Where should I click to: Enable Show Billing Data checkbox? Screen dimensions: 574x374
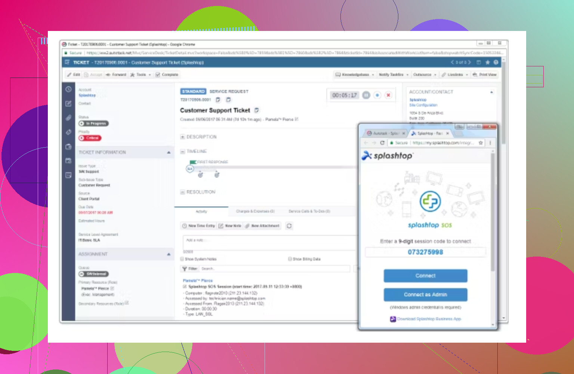[x=290, y=259]
